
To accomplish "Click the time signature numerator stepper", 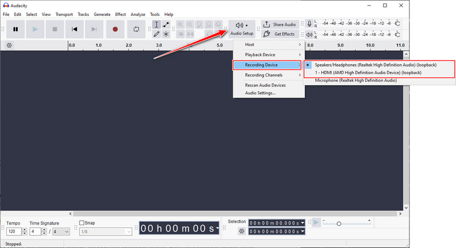I will (x=44, y=232).
